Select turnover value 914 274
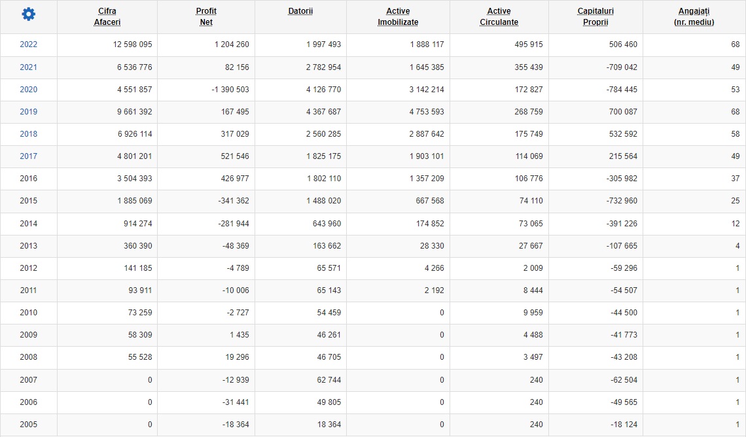Image resolution: width=746 pixels, height=437 pixels. coord(138,224)
